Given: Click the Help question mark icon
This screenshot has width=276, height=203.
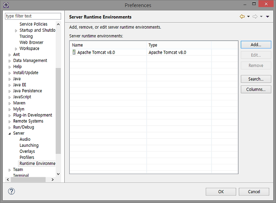Looking at the screenshot, I should coord(11,191).
